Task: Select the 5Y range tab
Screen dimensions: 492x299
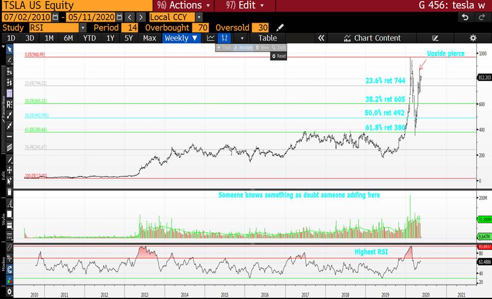Action: [x=129, y=38]
